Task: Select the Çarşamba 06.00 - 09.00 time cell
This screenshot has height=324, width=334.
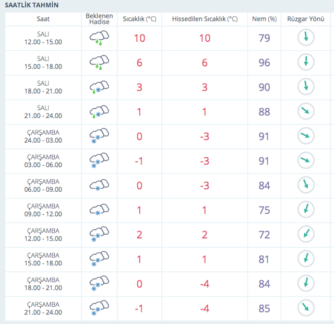Action: pyautogui.click(x=43, y=186)
